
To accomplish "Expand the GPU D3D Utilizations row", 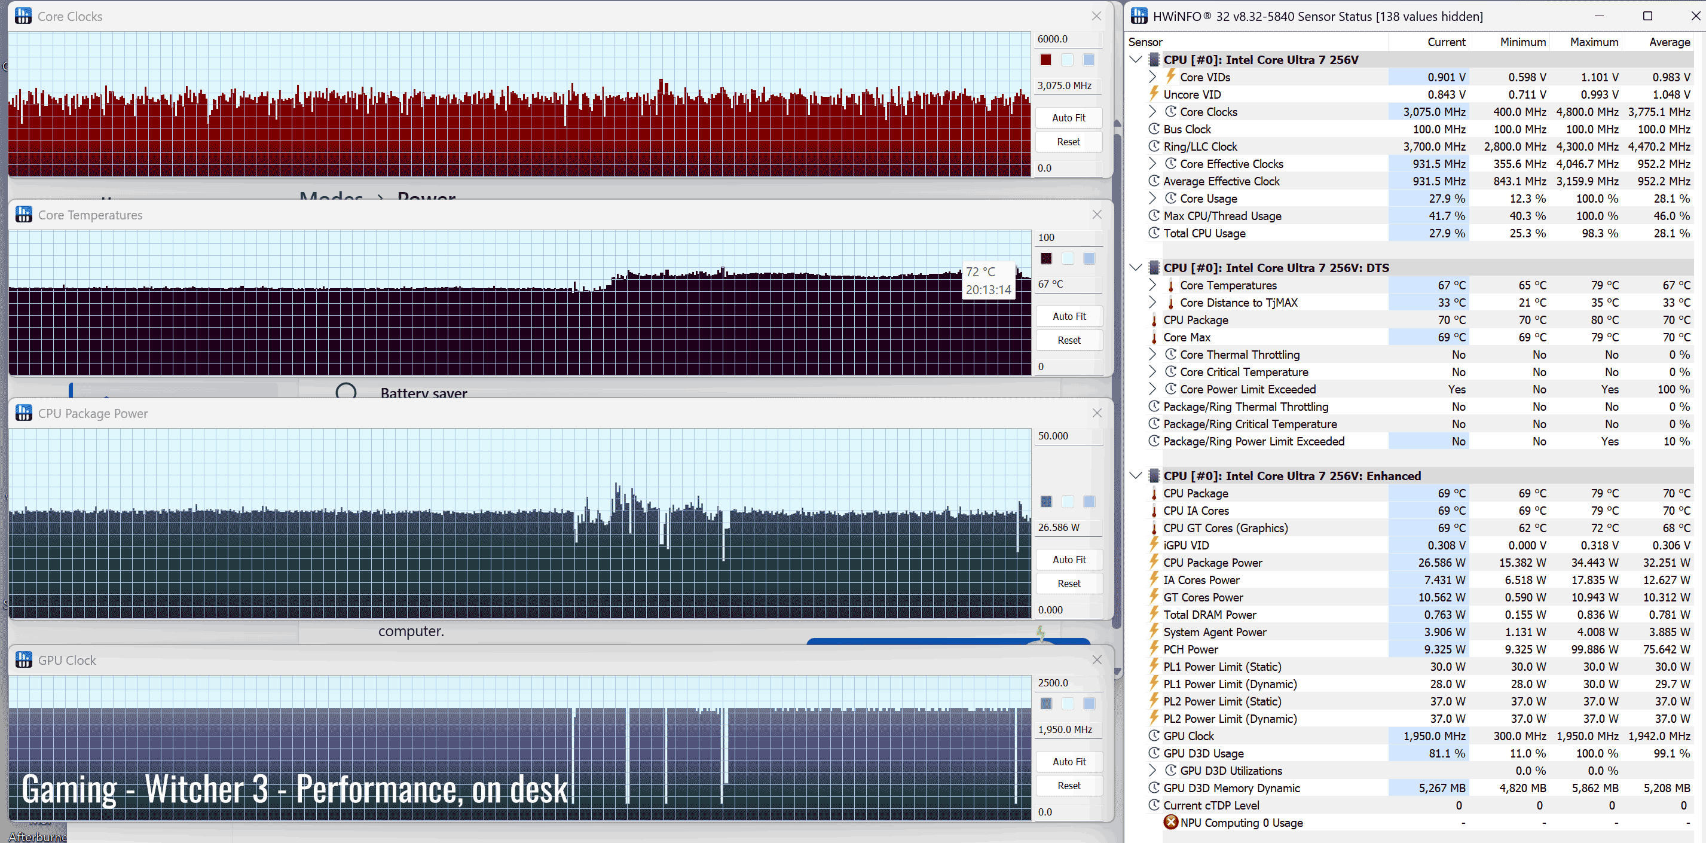I will [x=1152, y=770].
